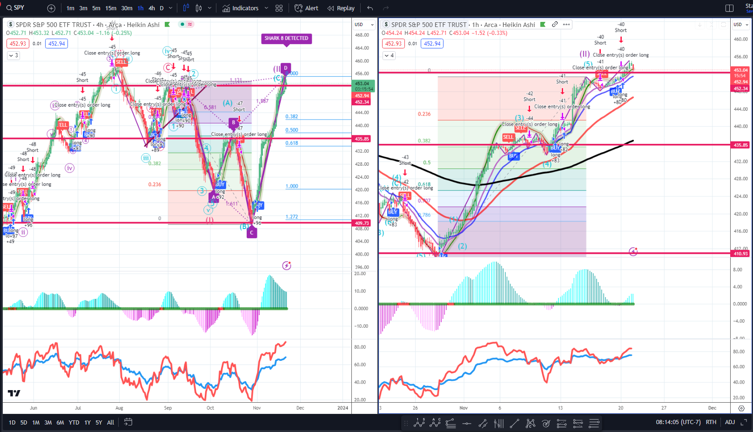Expand the 4 indicators legend on 1h chart
753x432 pixels.
pos(390,55)
